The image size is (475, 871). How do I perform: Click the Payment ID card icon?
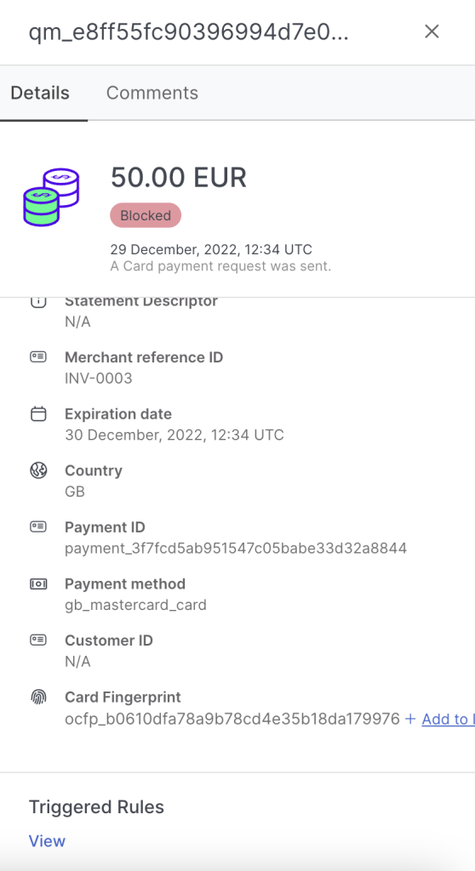[37, 527]
